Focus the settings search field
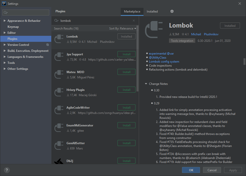This screenshot has height=176, width=246. click(26, 13)
